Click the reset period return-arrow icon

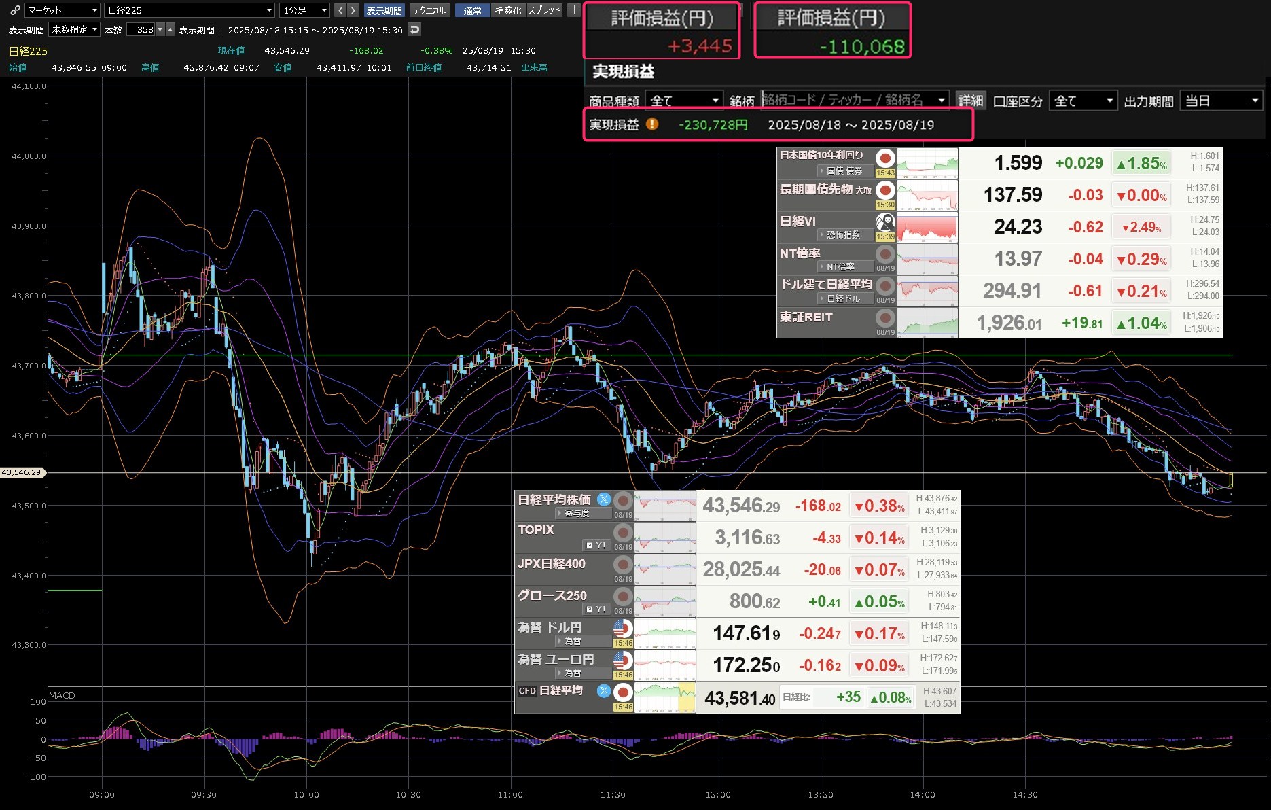click(x=414, y=29)
